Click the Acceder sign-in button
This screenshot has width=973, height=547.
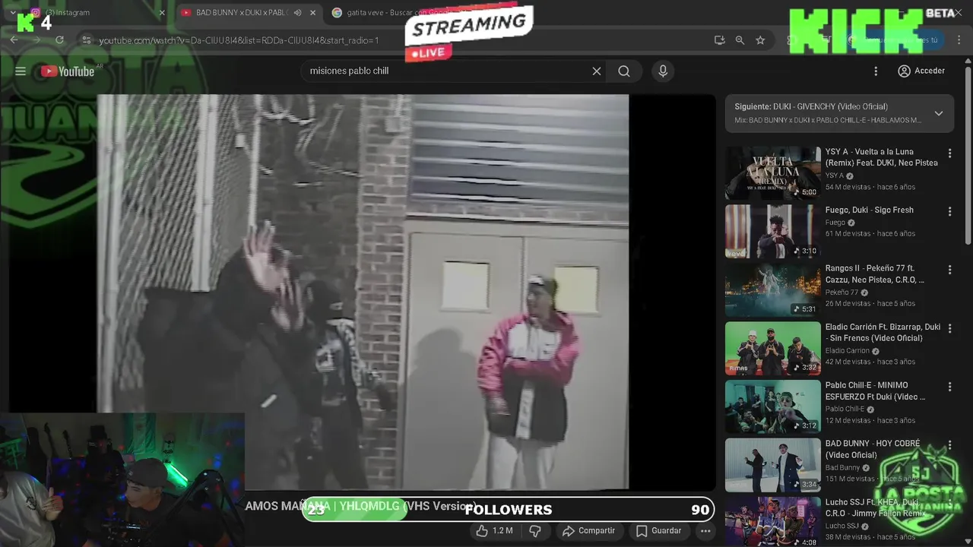pos(921,71)
